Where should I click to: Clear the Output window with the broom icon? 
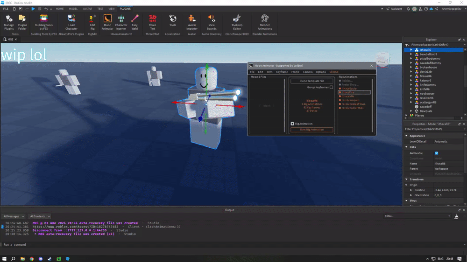456,216
